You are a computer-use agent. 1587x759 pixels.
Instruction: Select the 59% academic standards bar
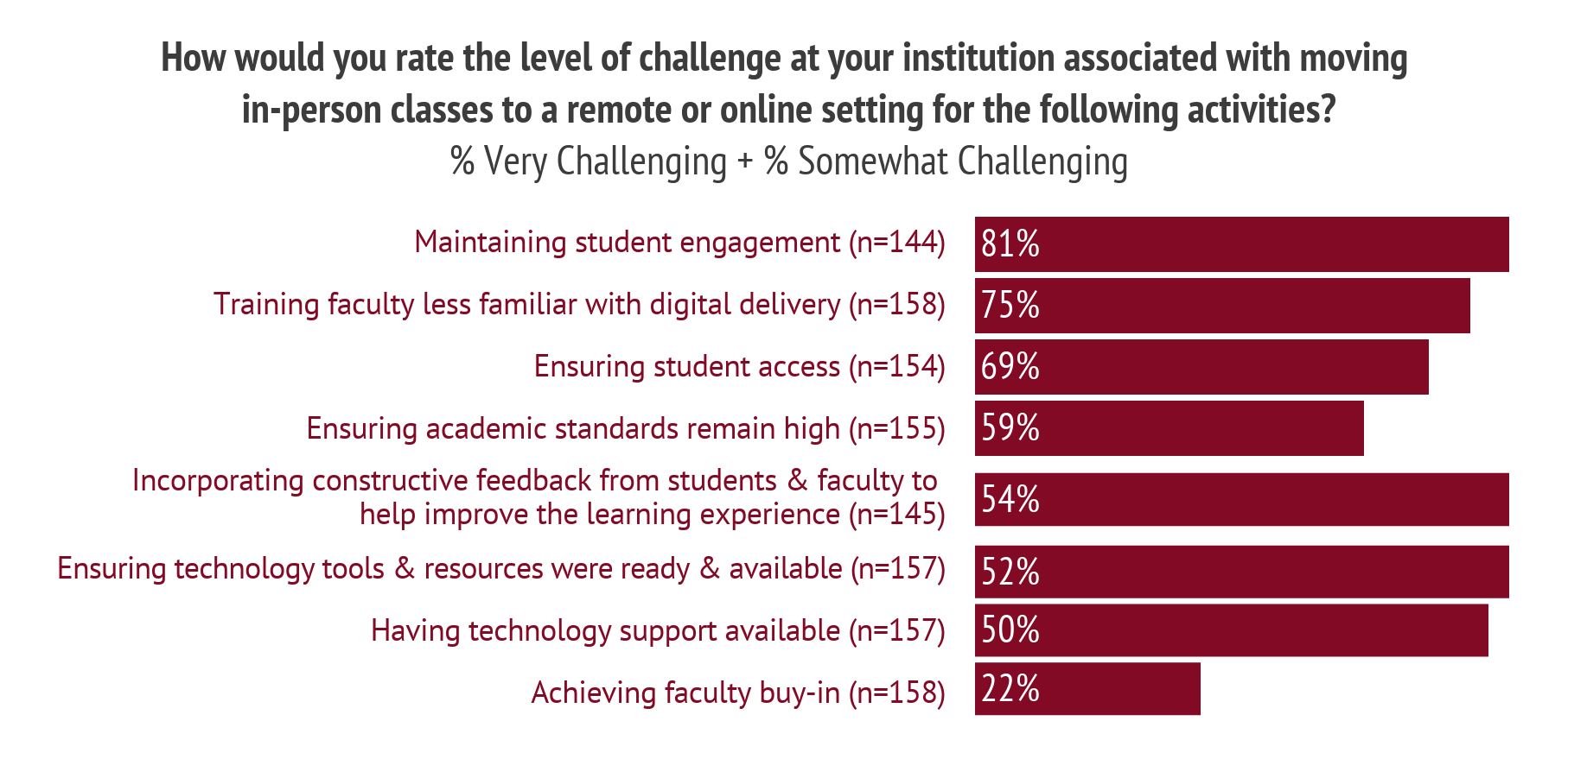tap(1170, 428)
